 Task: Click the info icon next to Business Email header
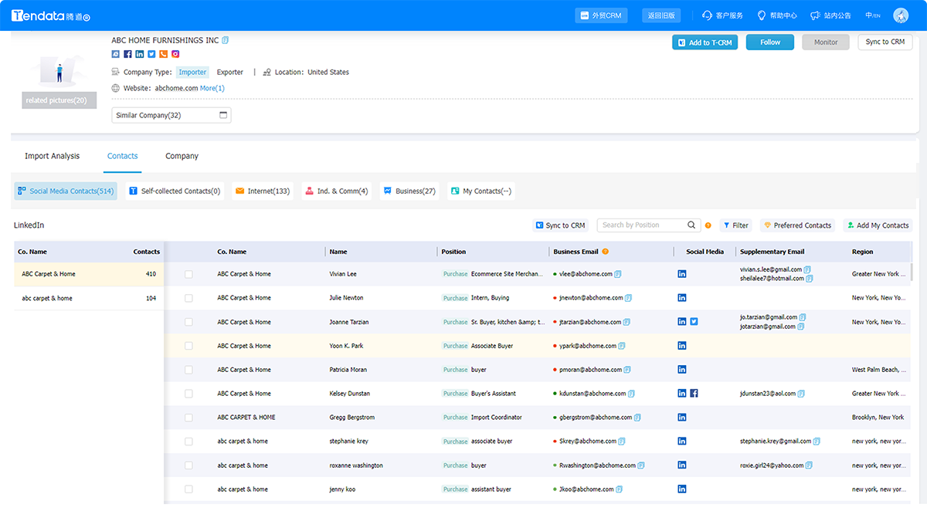coord(606,252)
